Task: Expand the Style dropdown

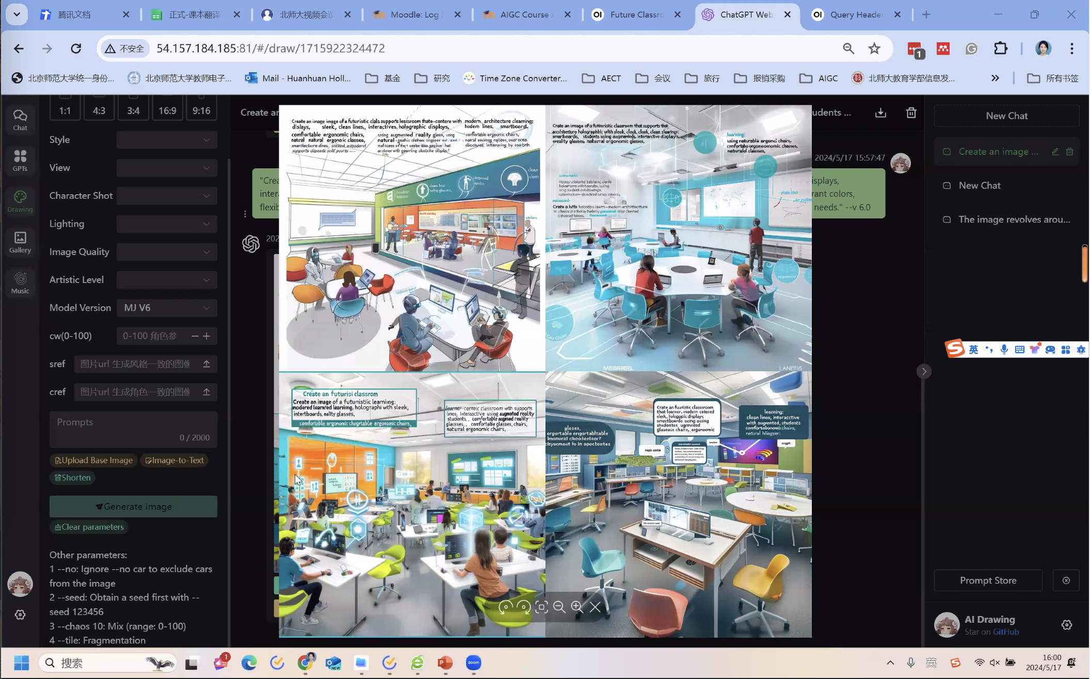Action: pyautogui.click(x=167, y=139)
